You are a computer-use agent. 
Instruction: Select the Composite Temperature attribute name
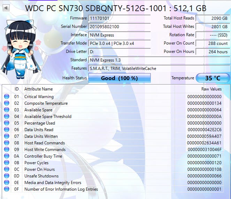pyautogui.click(x=46, y=103)
